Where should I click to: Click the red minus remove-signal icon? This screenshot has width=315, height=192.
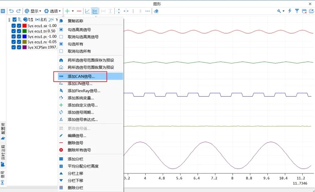click(79, 11)
